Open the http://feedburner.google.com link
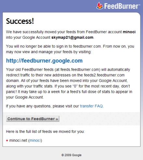Screen dimensions: 143x160 [x=44, y=61]
